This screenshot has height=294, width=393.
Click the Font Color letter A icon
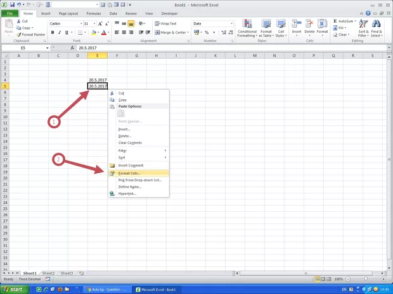click(x=104, y=32)
